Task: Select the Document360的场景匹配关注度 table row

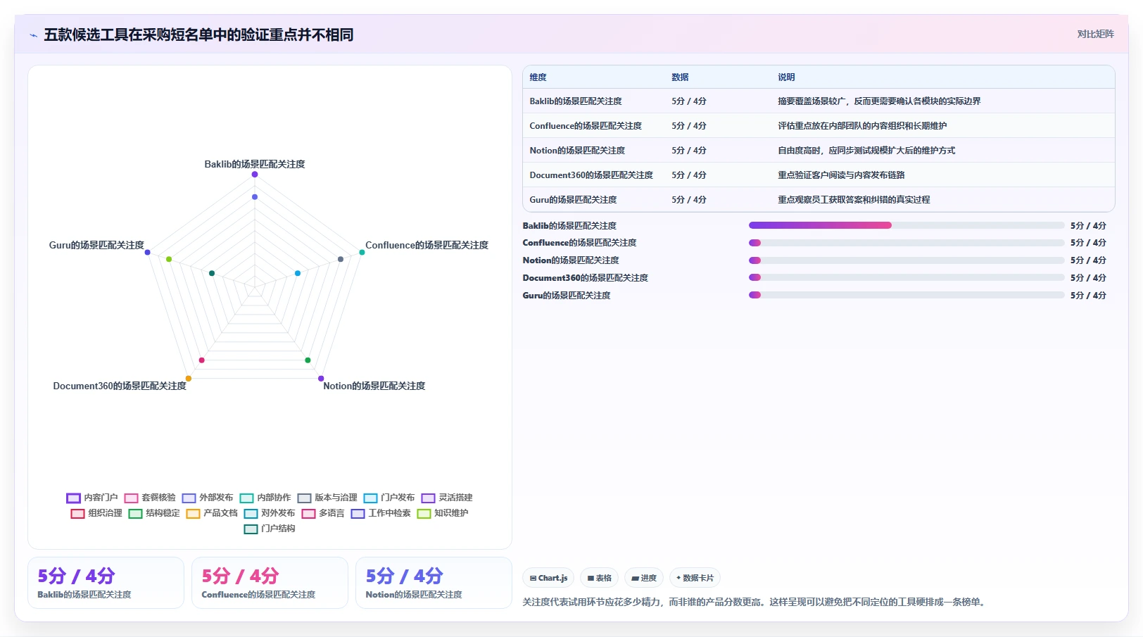Action: (819, 175)
